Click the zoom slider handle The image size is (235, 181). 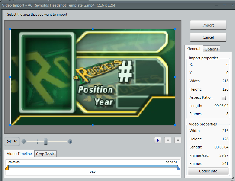(46, 142)
